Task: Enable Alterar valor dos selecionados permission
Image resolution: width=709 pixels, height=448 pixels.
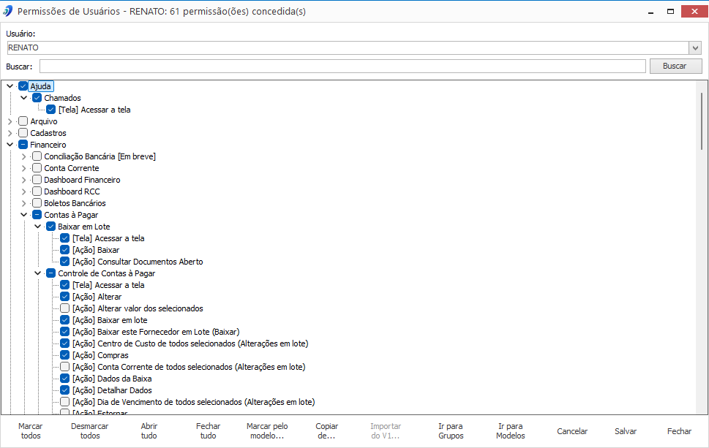Action: (64, 308)
